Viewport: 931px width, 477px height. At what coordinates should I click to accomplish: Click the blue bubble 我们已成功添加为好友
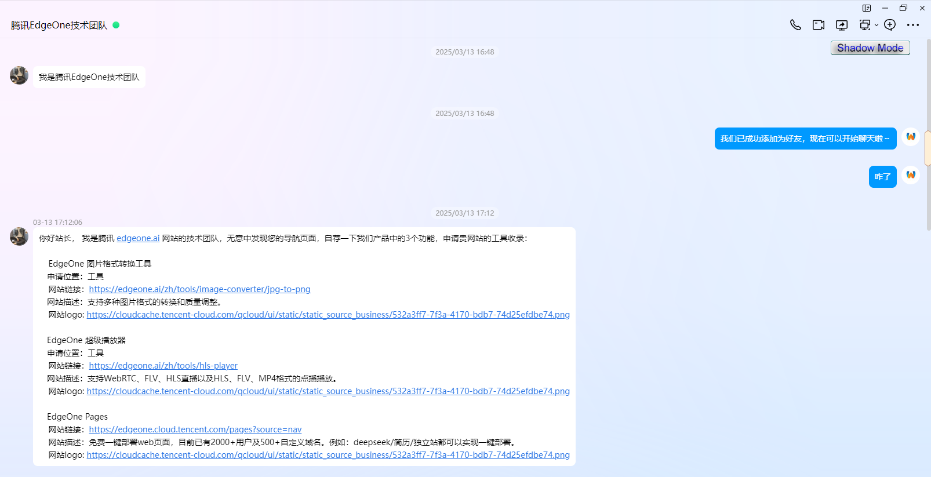click(805, 139)
